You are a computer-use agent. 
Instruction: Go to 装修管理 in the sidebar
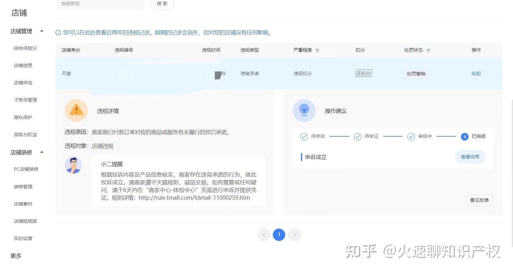click(x=23, y=187)
